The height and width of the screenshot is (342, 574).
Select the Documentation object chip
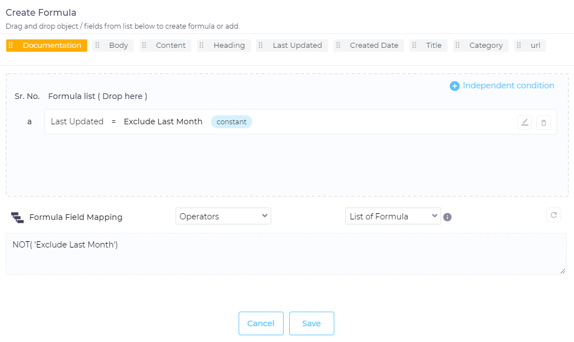(52, 46)
